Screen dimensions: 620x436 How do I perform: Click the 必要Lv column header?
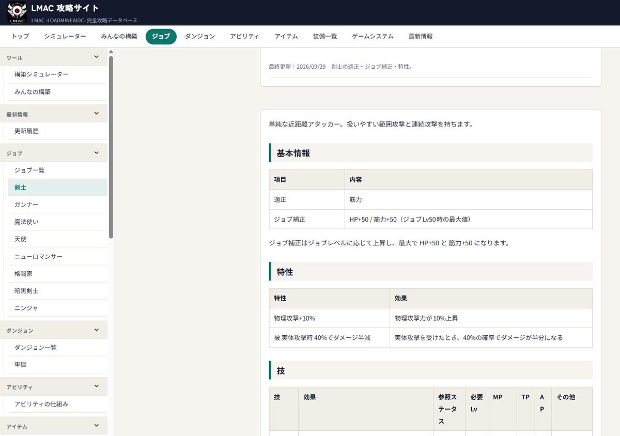pyautogui.click(x=477, y=409)
